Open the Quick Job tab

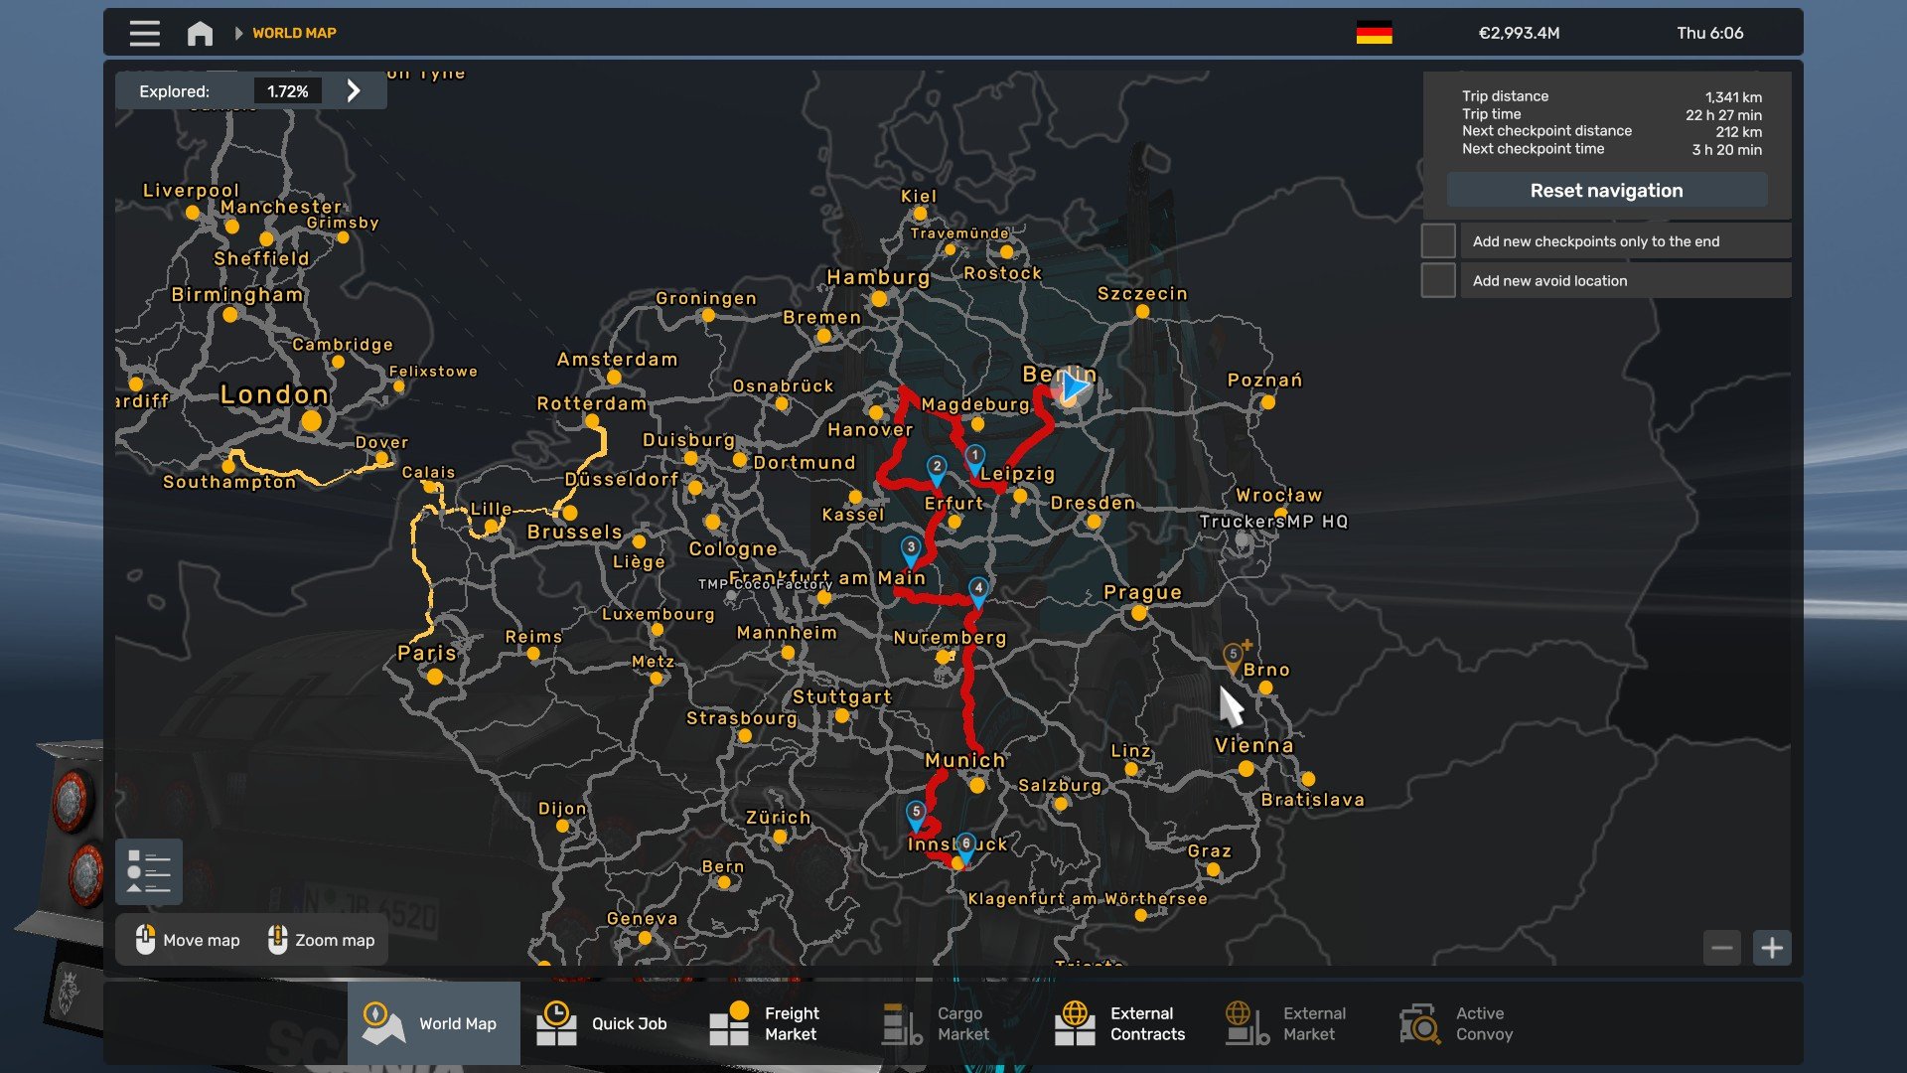607,1023
